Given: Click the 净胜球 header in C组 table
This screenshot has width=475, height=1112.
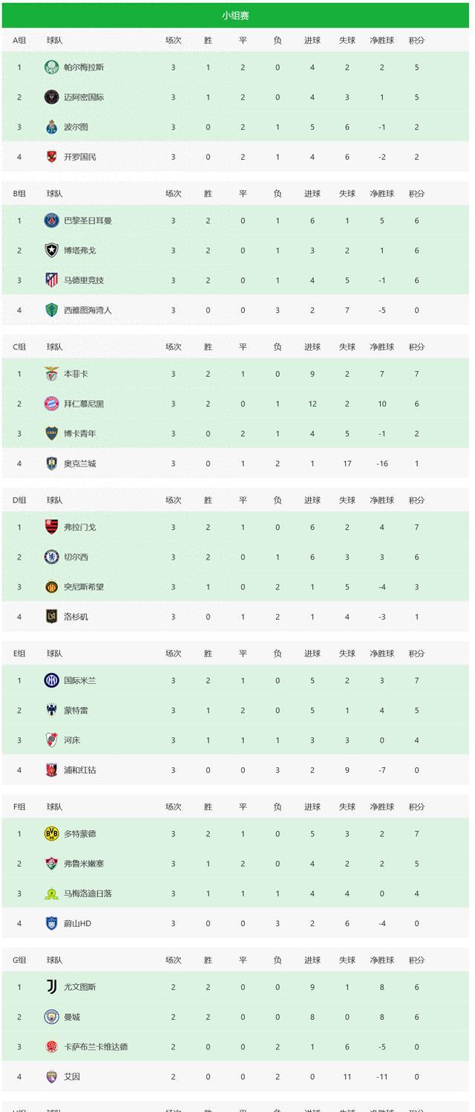Looking at the screenshot, I should (382, 347).
